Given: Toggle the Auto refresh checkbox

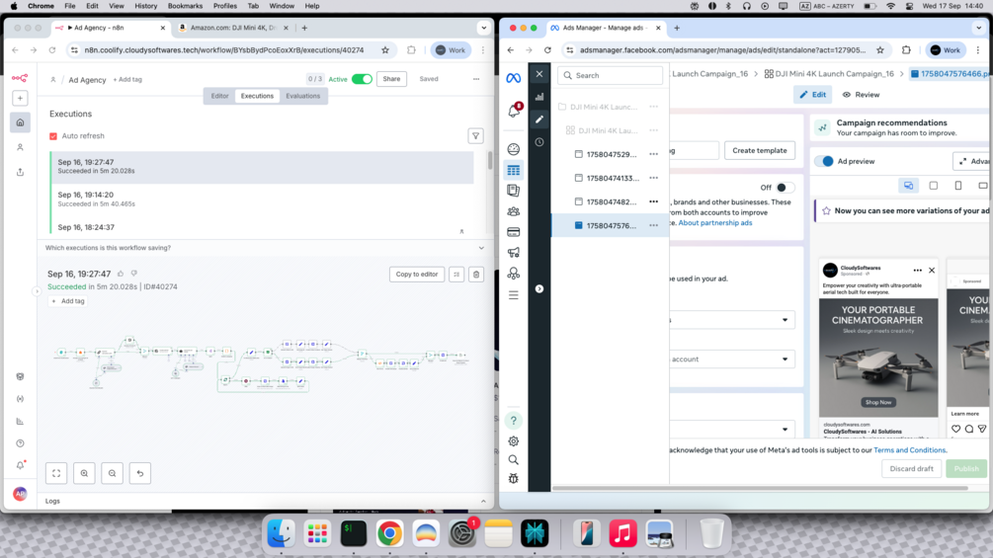Looking at the screenshot, I should point(53,136).
